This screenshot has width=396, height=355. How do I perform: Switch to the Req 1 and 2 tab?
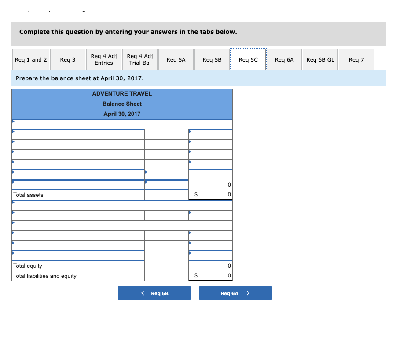click(30, 59)
